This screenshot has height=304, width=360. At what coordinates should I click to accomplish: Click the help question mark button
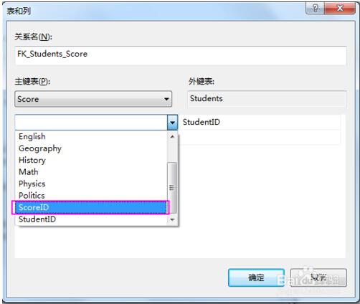[x=316, y=9]
